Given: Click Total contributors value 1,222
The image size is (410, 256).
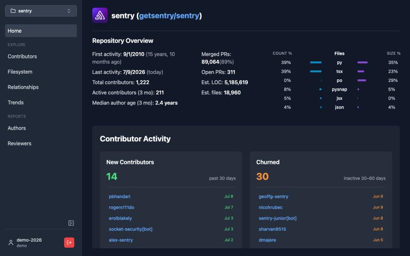Looking at the screenshot, I should [x=142, y=82].
